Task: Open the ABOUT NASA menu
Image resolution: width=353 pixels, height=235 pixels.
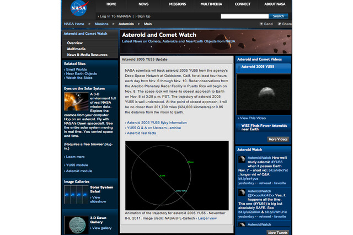Action: [275, 4]
